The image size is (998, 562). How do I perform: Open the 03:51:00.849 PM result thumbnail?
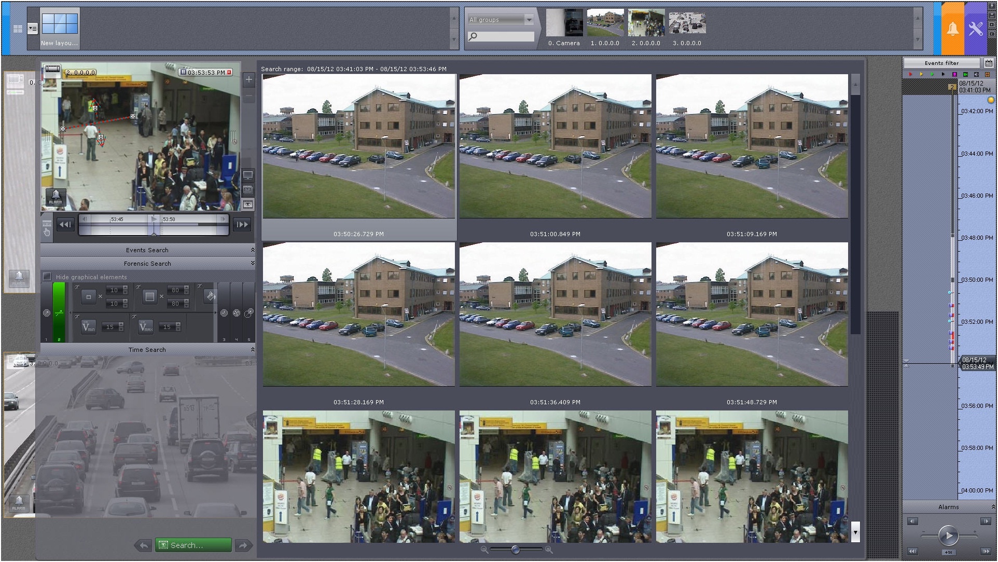coord(555,146)
